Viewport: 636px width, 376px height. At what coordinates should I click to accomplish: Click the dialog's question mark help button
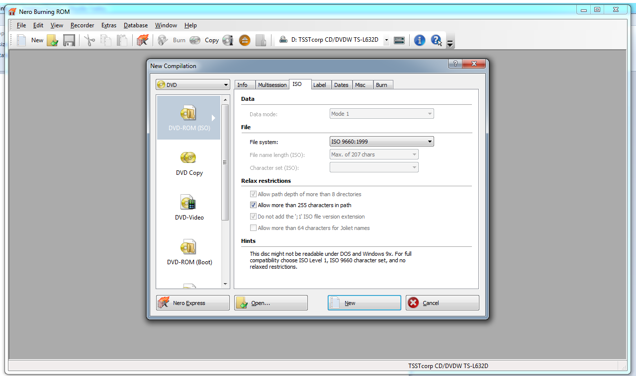tap(454, 64)
